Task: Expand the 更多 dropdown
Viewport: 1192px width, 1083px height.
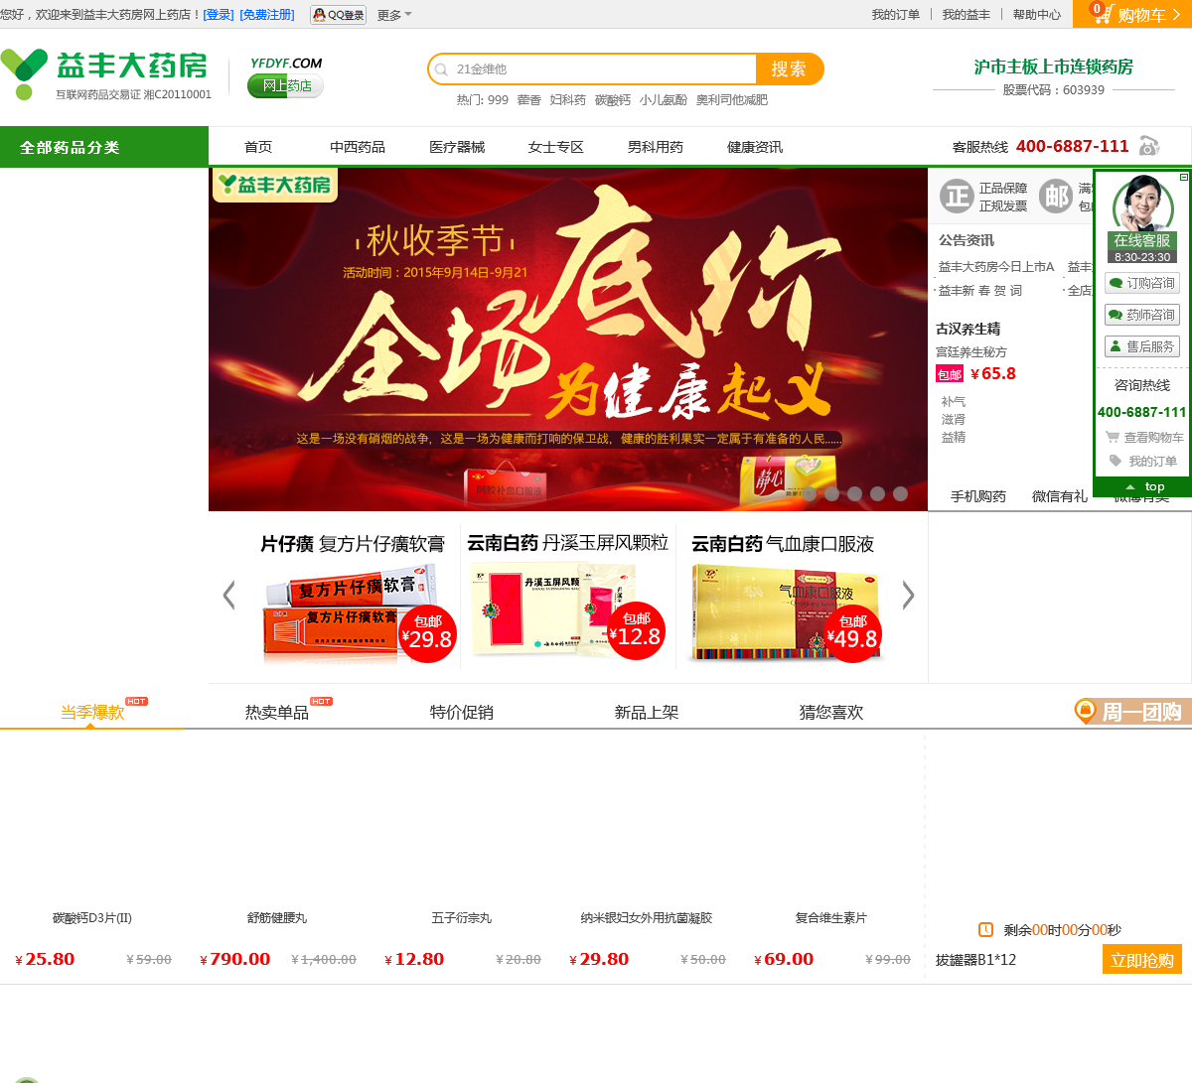Action: [394, 15]
